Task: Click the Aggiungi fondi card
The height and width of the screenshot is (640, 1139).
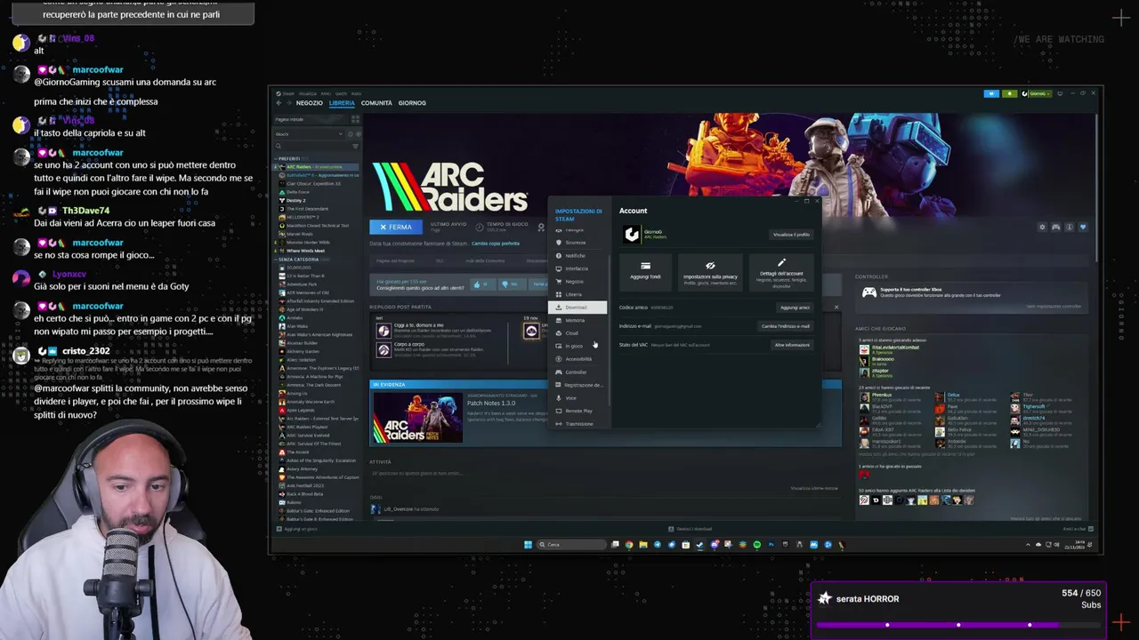Action: click(x=645, y=271)
